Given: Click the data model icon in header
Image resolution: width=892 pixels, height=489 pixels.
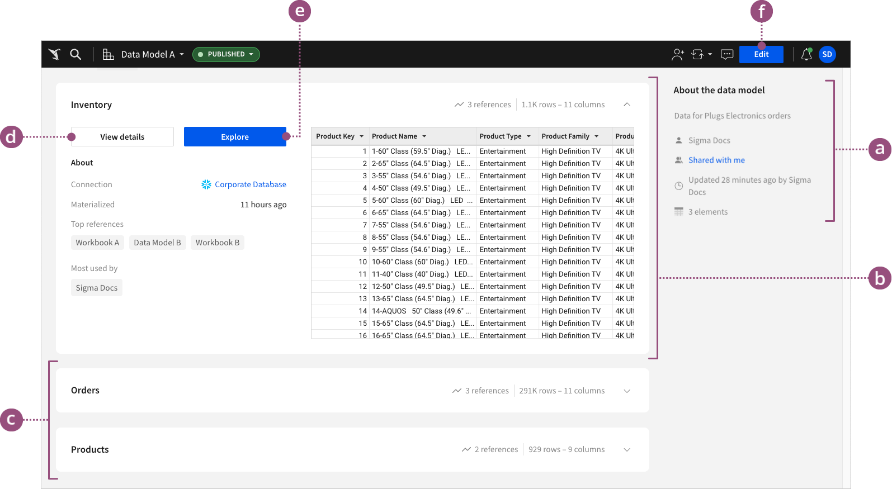Looking at the screenshot, I should click(108, 54).
